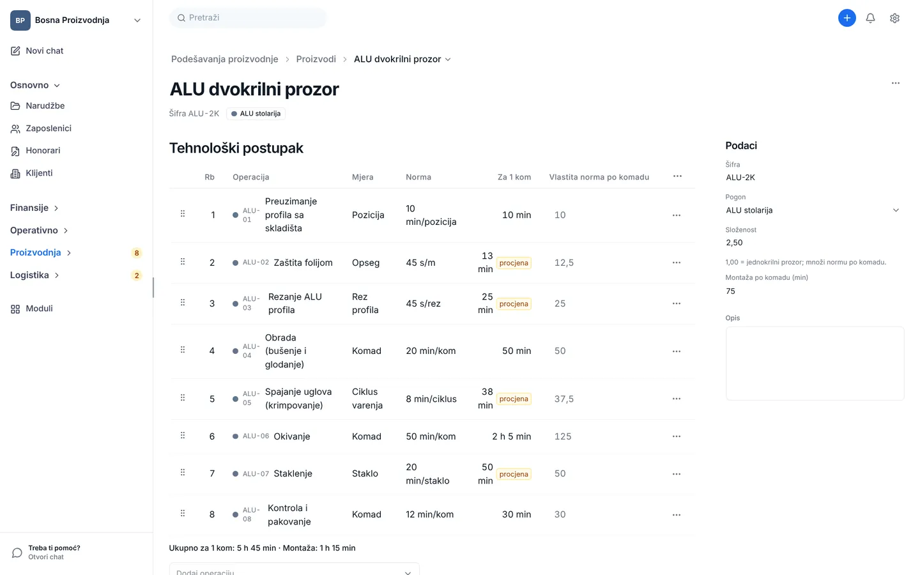Open the Proizvodnja section

[40, 252]
